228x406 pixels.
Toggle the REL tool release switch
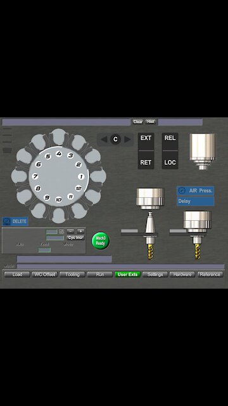(170, 141)
